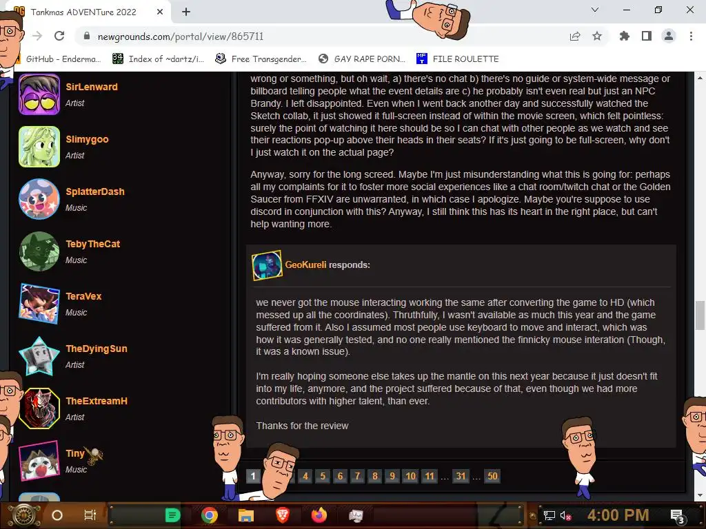Open the steampunk Start button
706x529 pixels.
pos(23,515)
